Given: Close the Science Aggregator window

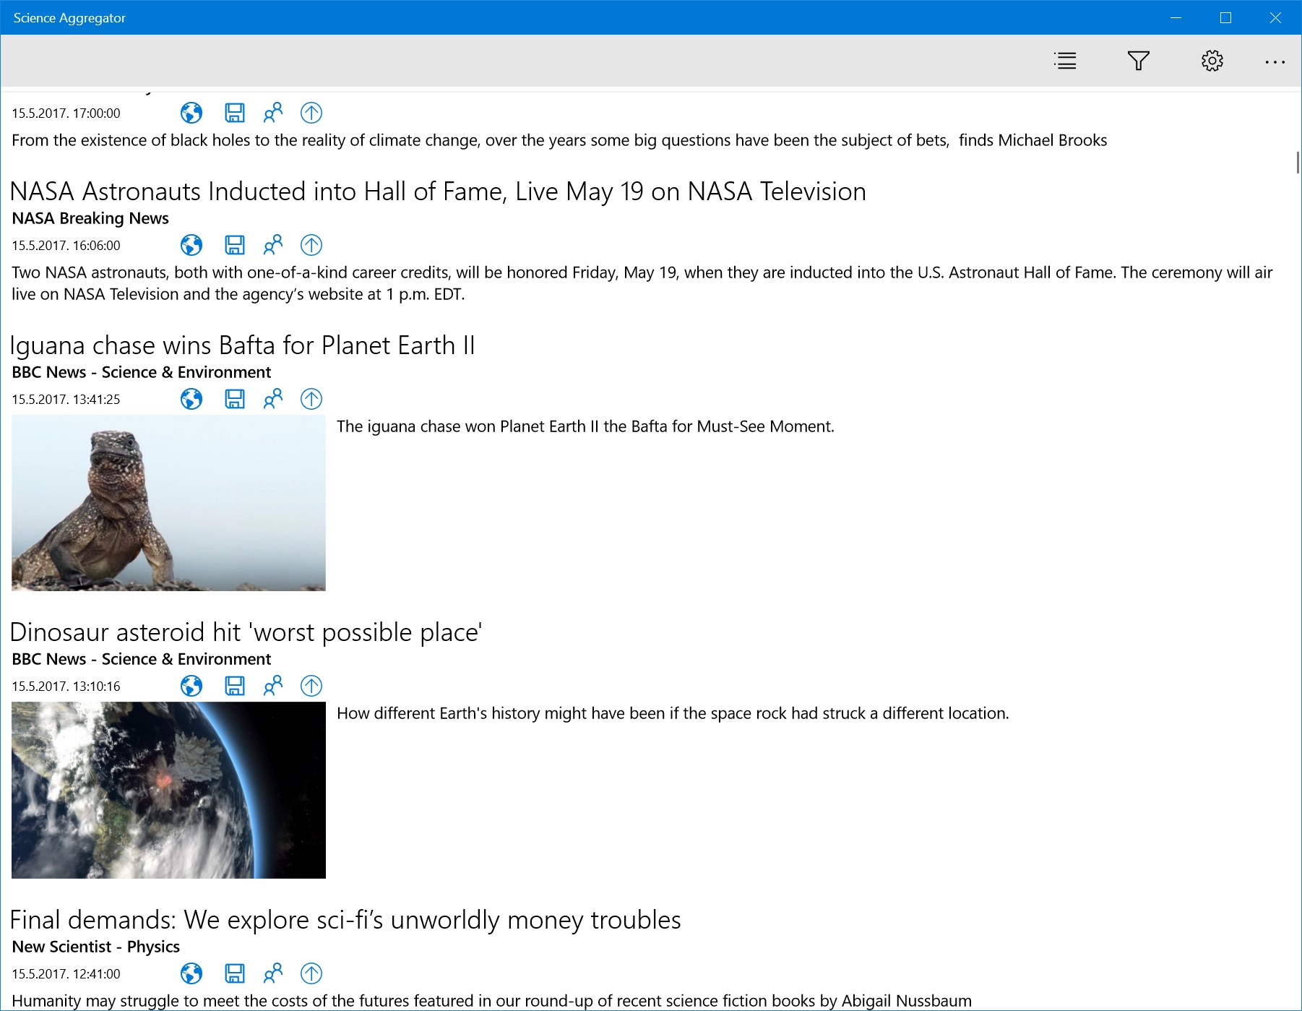Looking at the screenshot, I should (1276, 18).
